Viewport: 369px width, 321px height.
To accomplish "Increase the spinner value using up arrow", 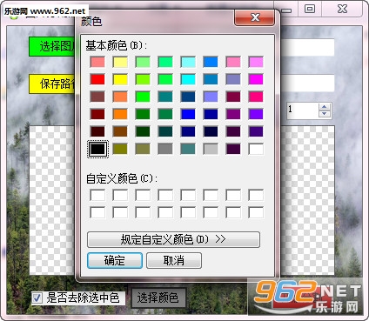I will coord(325,107).
